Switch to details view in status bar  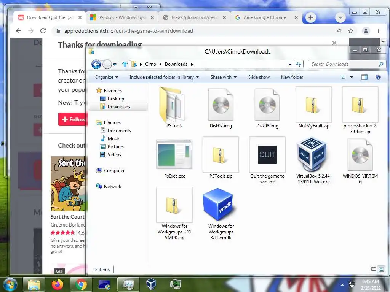coord(372,269)
